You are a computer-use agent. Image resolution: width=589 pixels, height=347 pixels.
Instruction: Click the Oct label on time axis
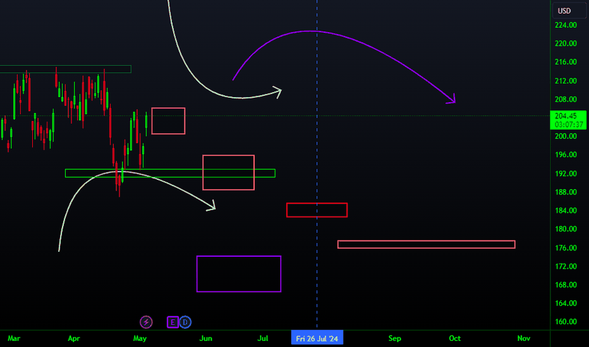455,338
